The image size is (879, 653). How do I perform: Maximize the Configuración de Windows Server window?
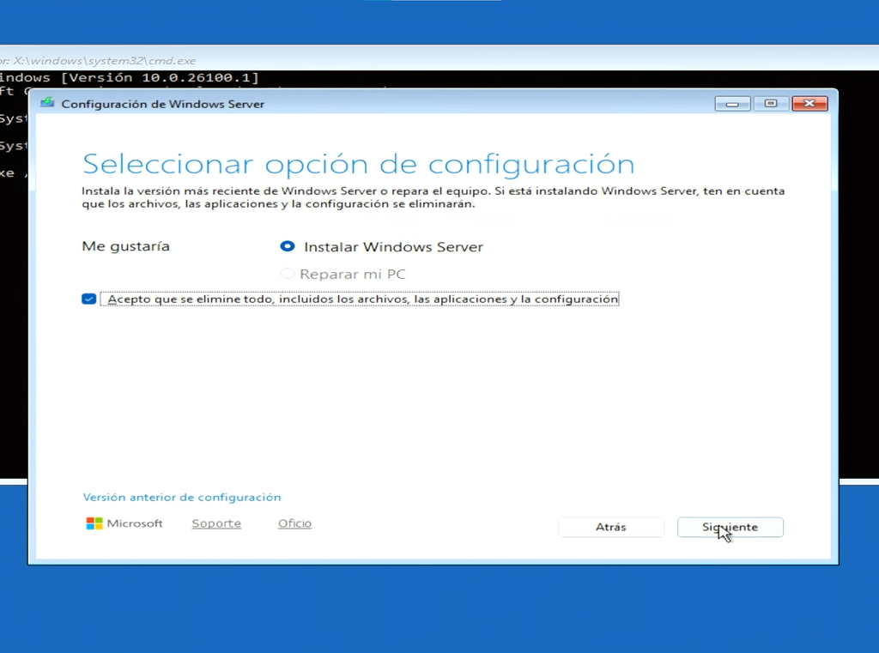771,103
